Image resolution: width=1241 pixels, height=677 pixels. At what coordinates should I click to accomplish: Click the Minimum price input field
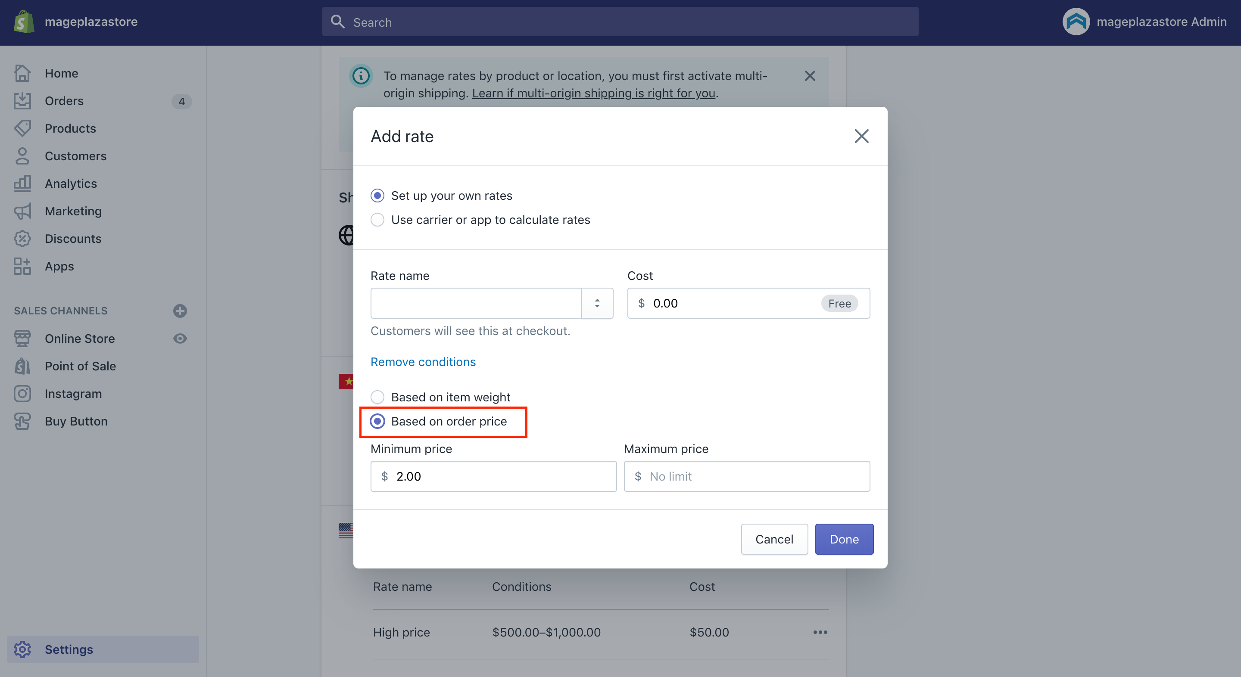[493, 476]
